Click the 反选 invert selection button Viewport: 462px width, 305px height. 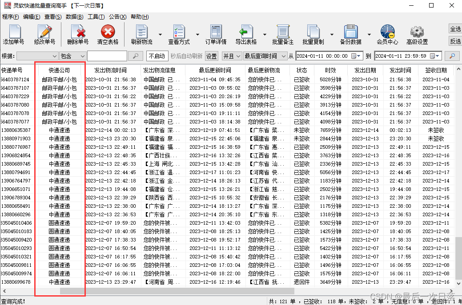click(x=455, y=41)
